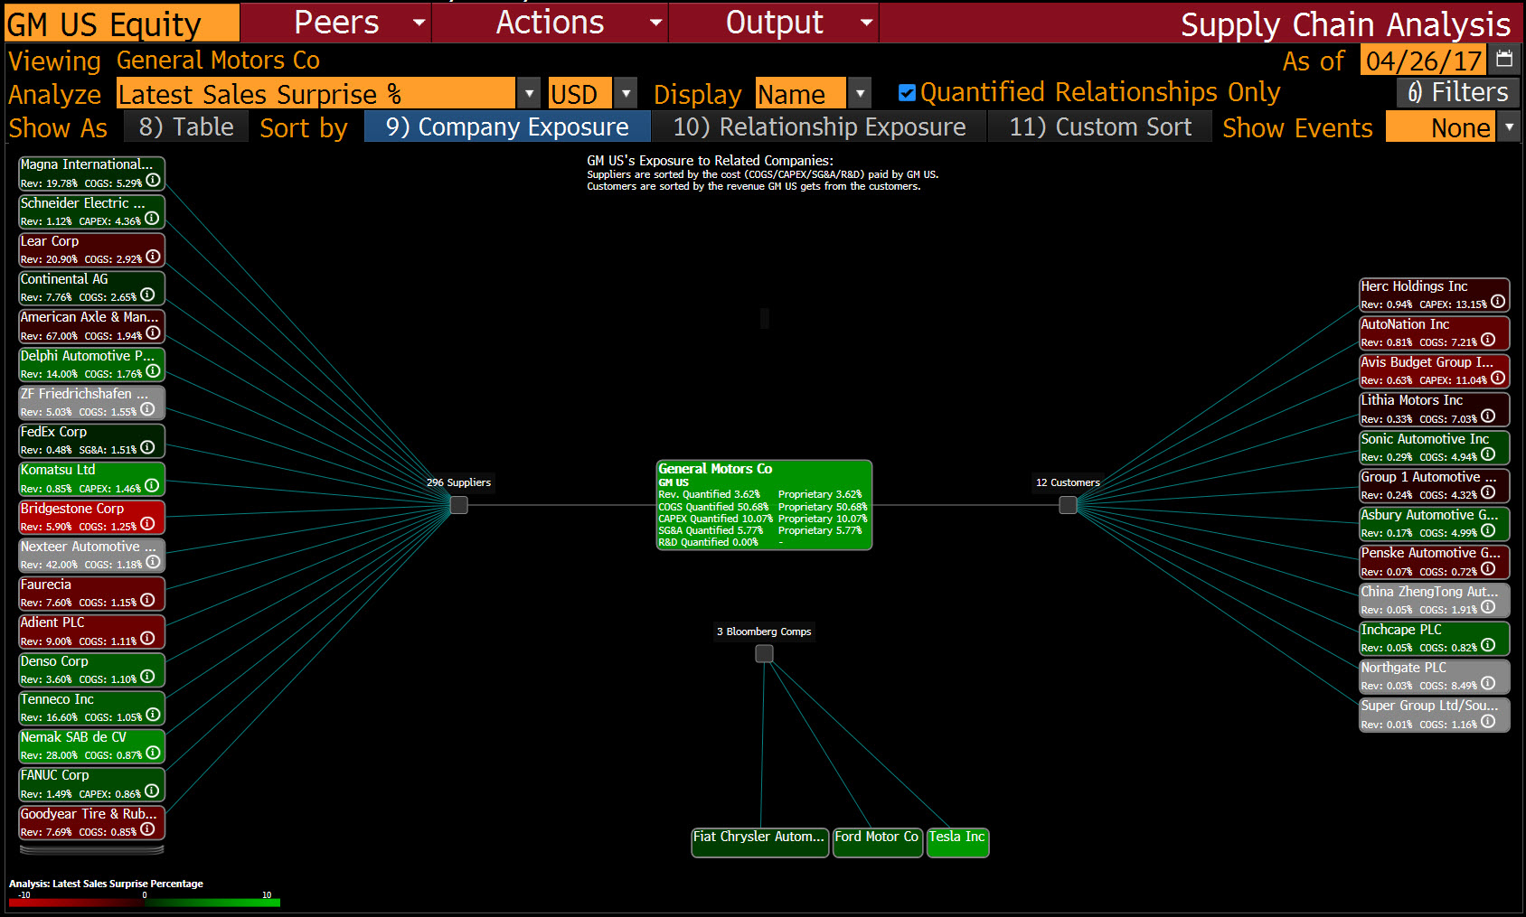Image resolution: width=1526 pixels, height=917 pixels.
Task: Open the 6) Filters button
Action: (x=1458, y=92)
